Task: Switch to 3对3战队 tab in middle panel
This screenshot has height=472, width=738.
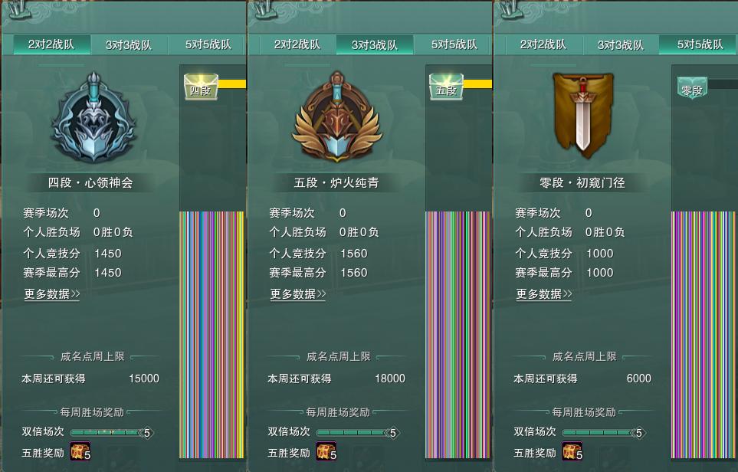Action: (375, 44)
